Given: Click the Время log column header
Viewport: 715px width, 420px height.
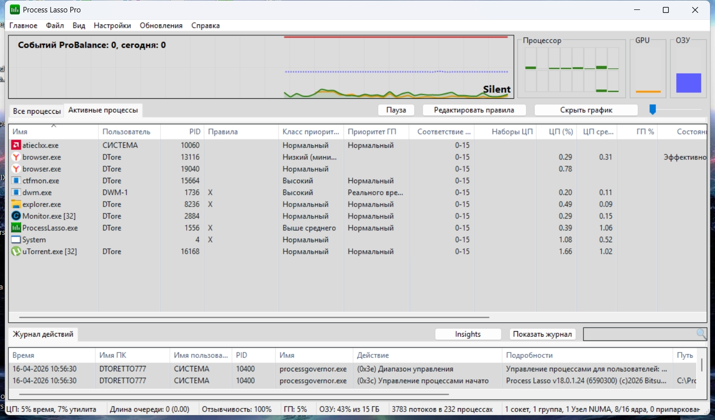Looking at the screenshot, I should click(52, 355).
